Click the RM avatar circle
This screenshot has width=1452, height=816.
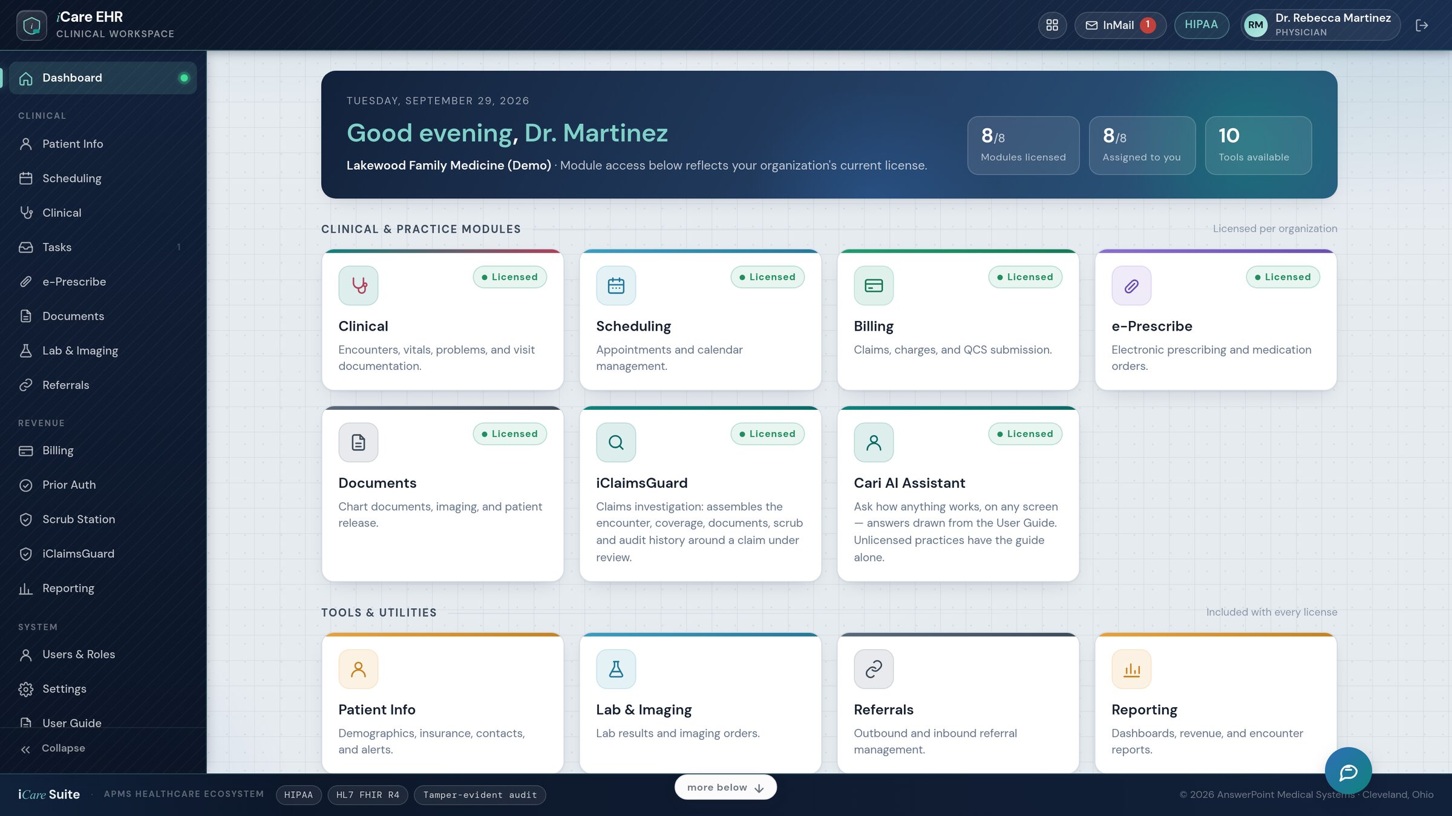1255,25
